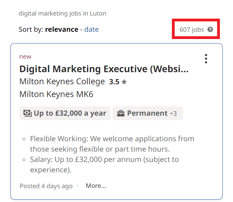
Task: Click the Up to £32,000 a year tag
Action: (x=65, y=113)
